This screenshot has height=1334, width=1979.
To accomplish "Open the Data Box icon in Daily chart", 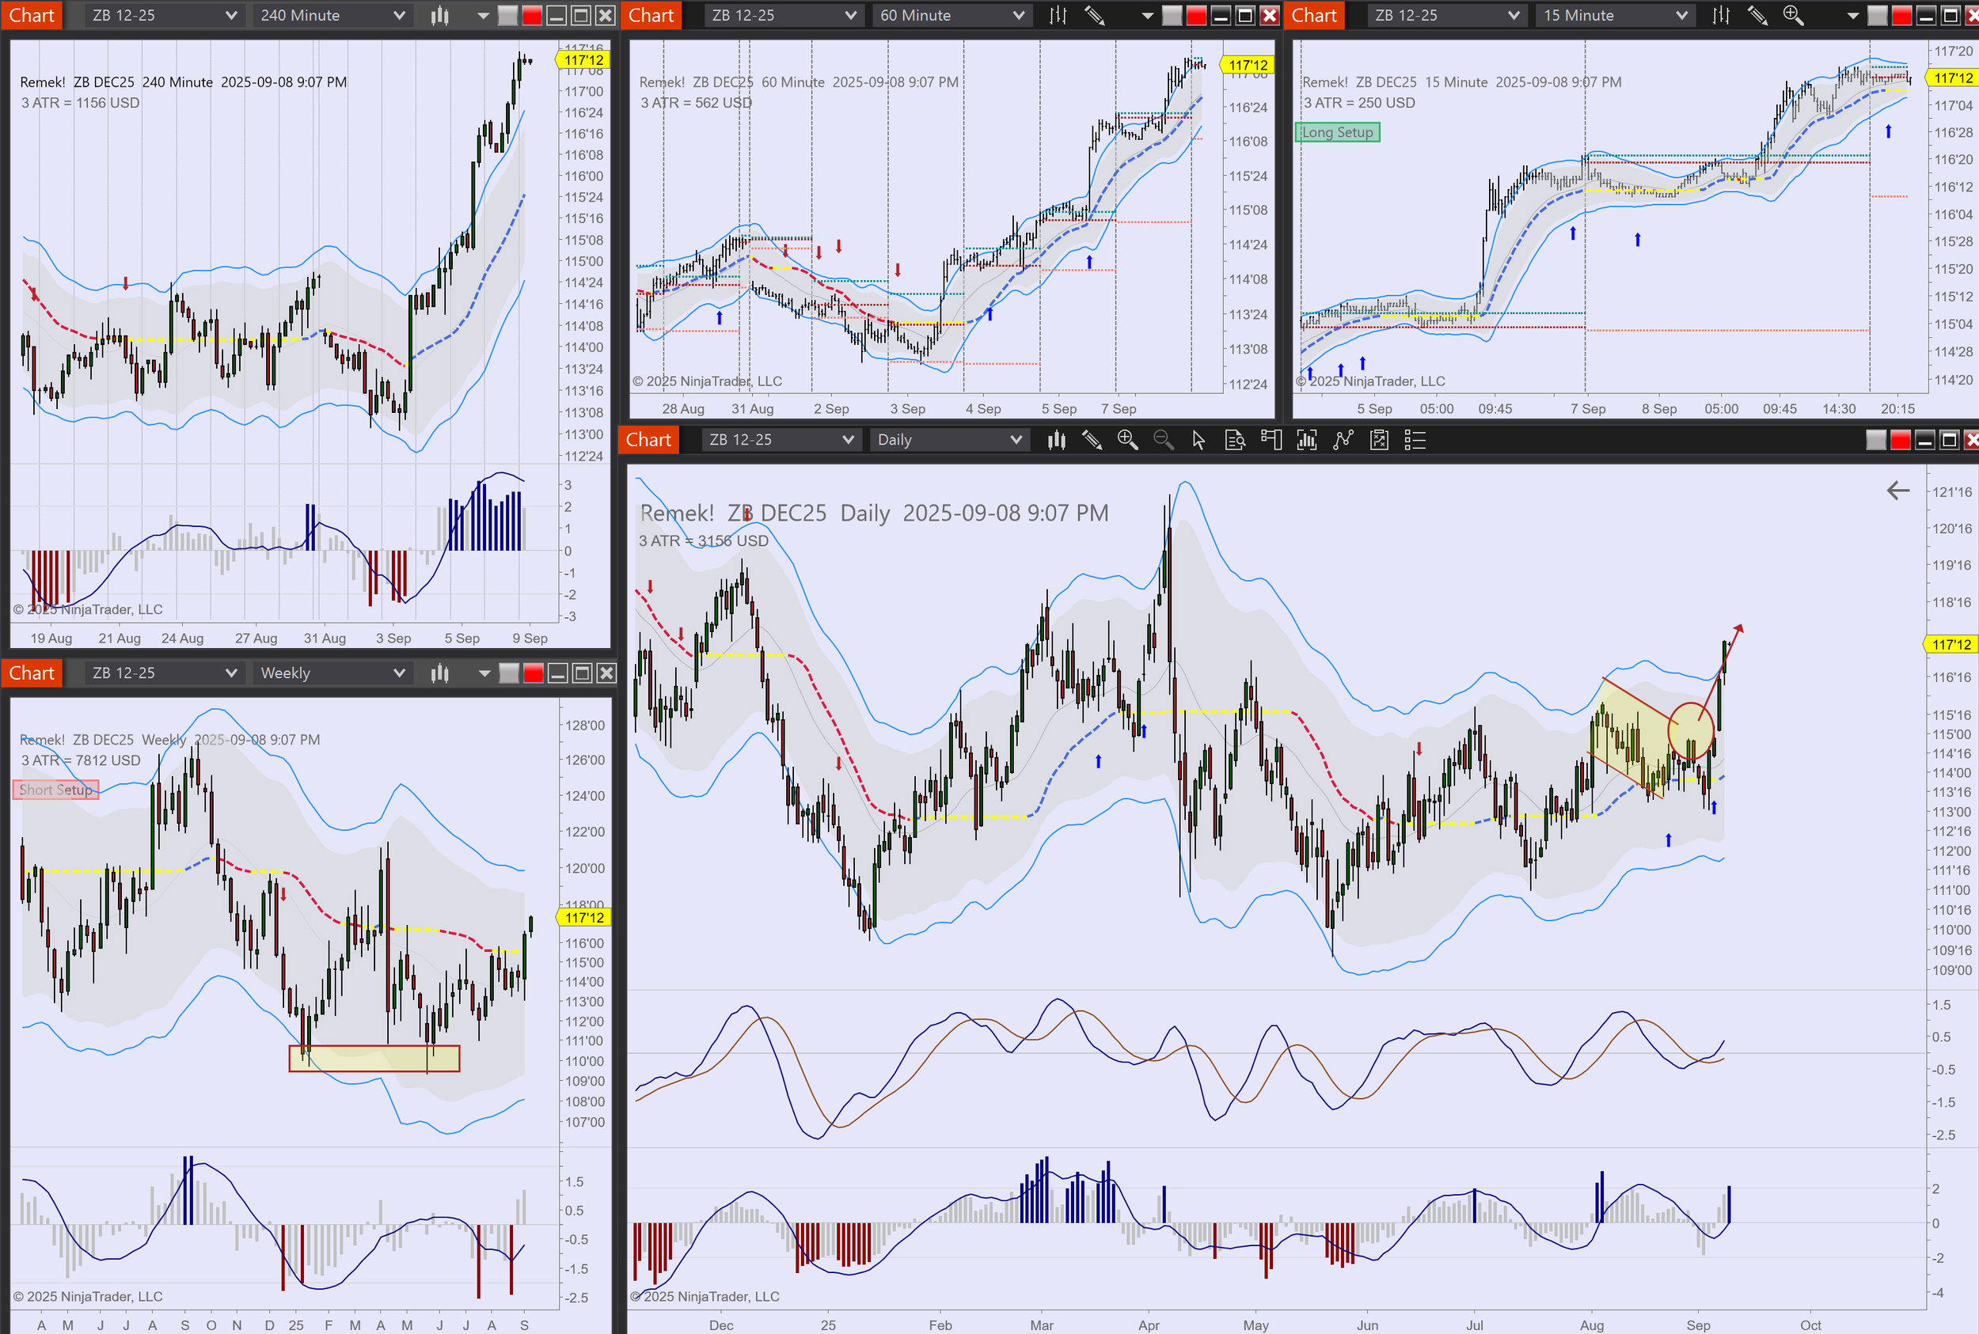I will [1234, 440].
